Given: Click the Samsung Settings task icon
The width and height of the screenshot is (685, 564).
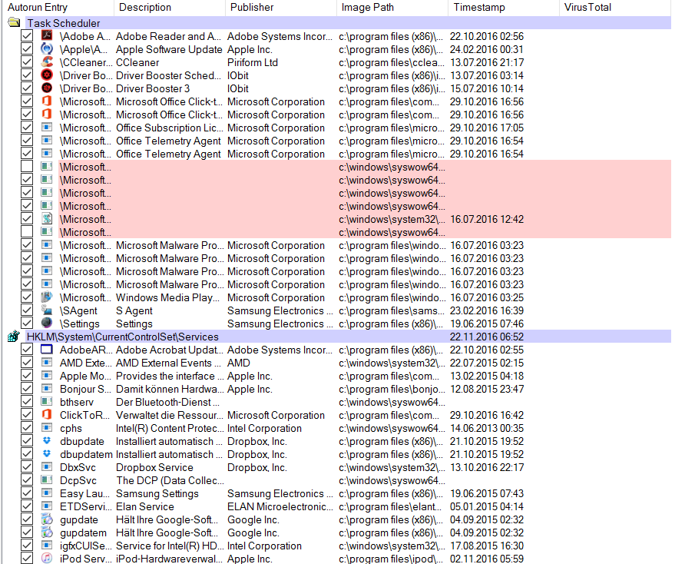Looking at the screenshot, I should [47, 323].
